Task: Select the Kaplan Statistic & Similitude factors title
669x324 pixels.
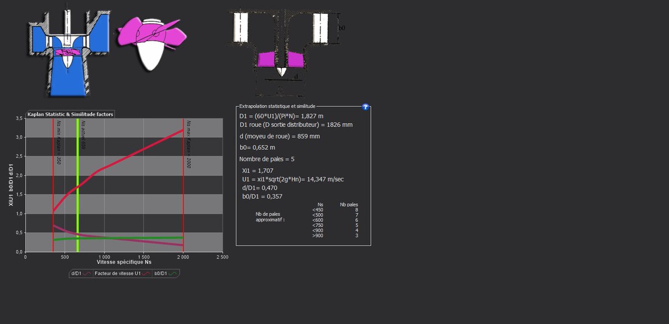Action: pos(71,115)
